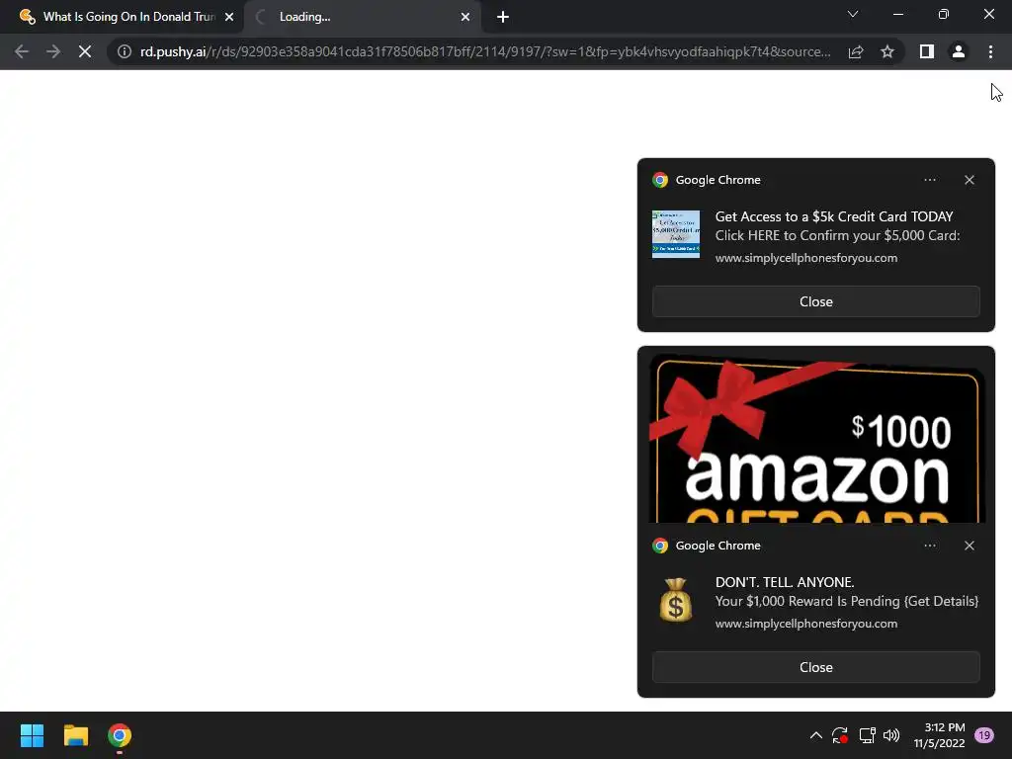Open options of the $1,000 Reward notification
Image resolution: width=1012 pixels, height=759 pixels.
tap(929, 546)
